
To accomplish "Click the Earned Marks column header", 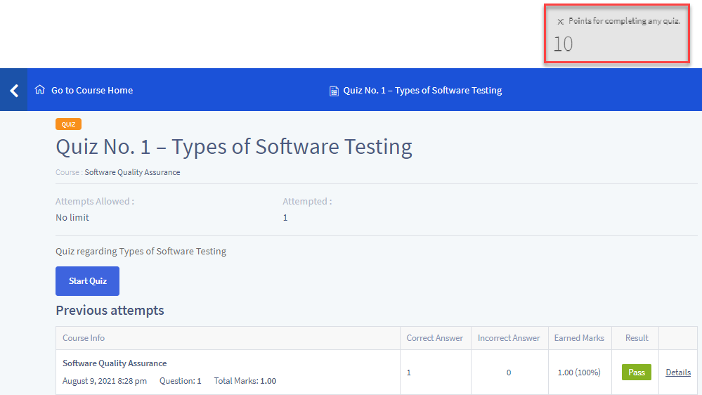I will pos(579,338).
